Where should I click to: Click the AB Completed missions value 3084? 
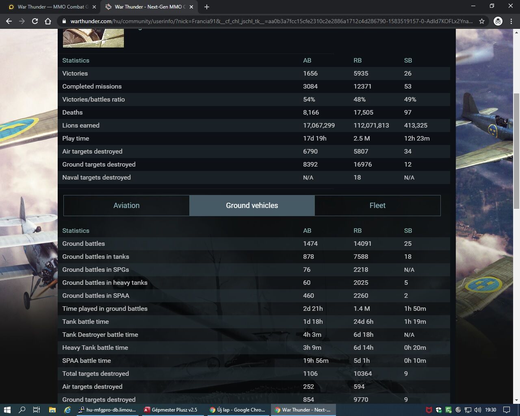tap(310, 87)
